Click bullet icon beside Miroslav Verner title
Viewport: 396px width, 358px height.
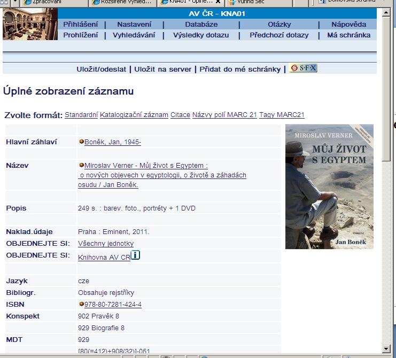click(81, 165)
